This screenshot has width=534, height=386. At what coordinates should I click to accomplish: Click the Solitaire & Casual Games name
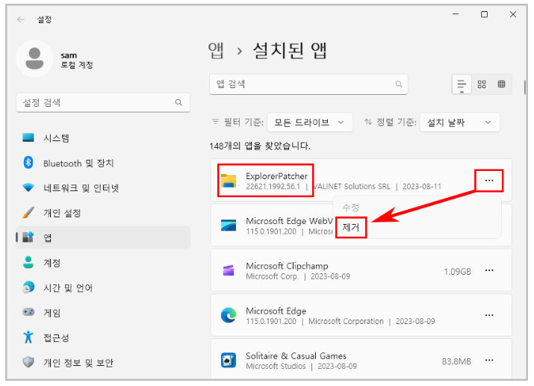pyautogui.click(x=296, y=355)
